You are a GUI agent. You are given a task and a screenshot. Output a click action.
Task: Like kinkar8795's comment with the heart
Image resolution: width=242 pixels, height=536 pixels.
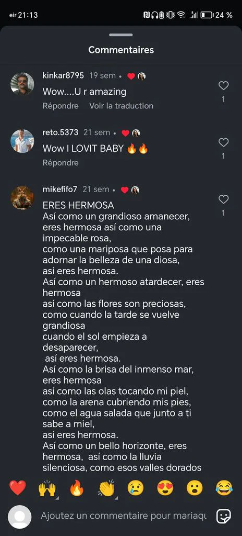(223, 86)
